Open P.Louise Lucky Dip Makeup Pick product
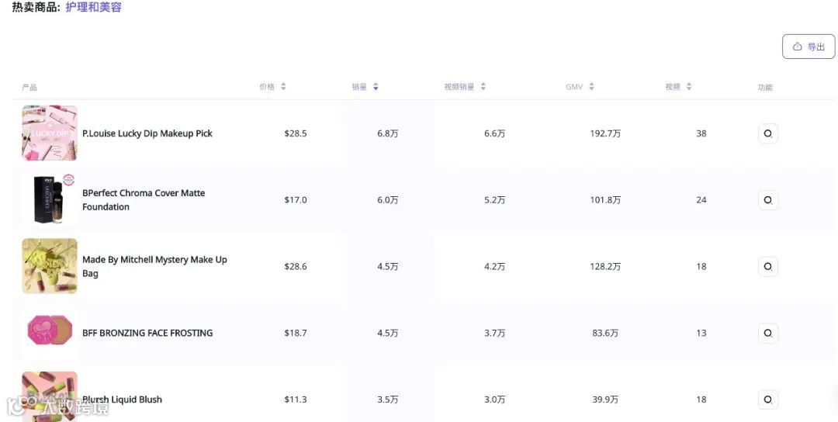 coord(147,133)
